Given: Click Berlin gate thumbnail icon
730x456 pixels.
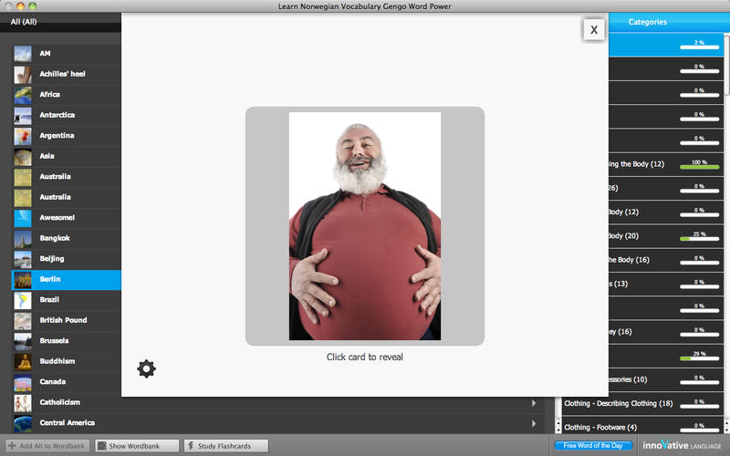Looking at the screenshot, I should [x=23, y=279].
